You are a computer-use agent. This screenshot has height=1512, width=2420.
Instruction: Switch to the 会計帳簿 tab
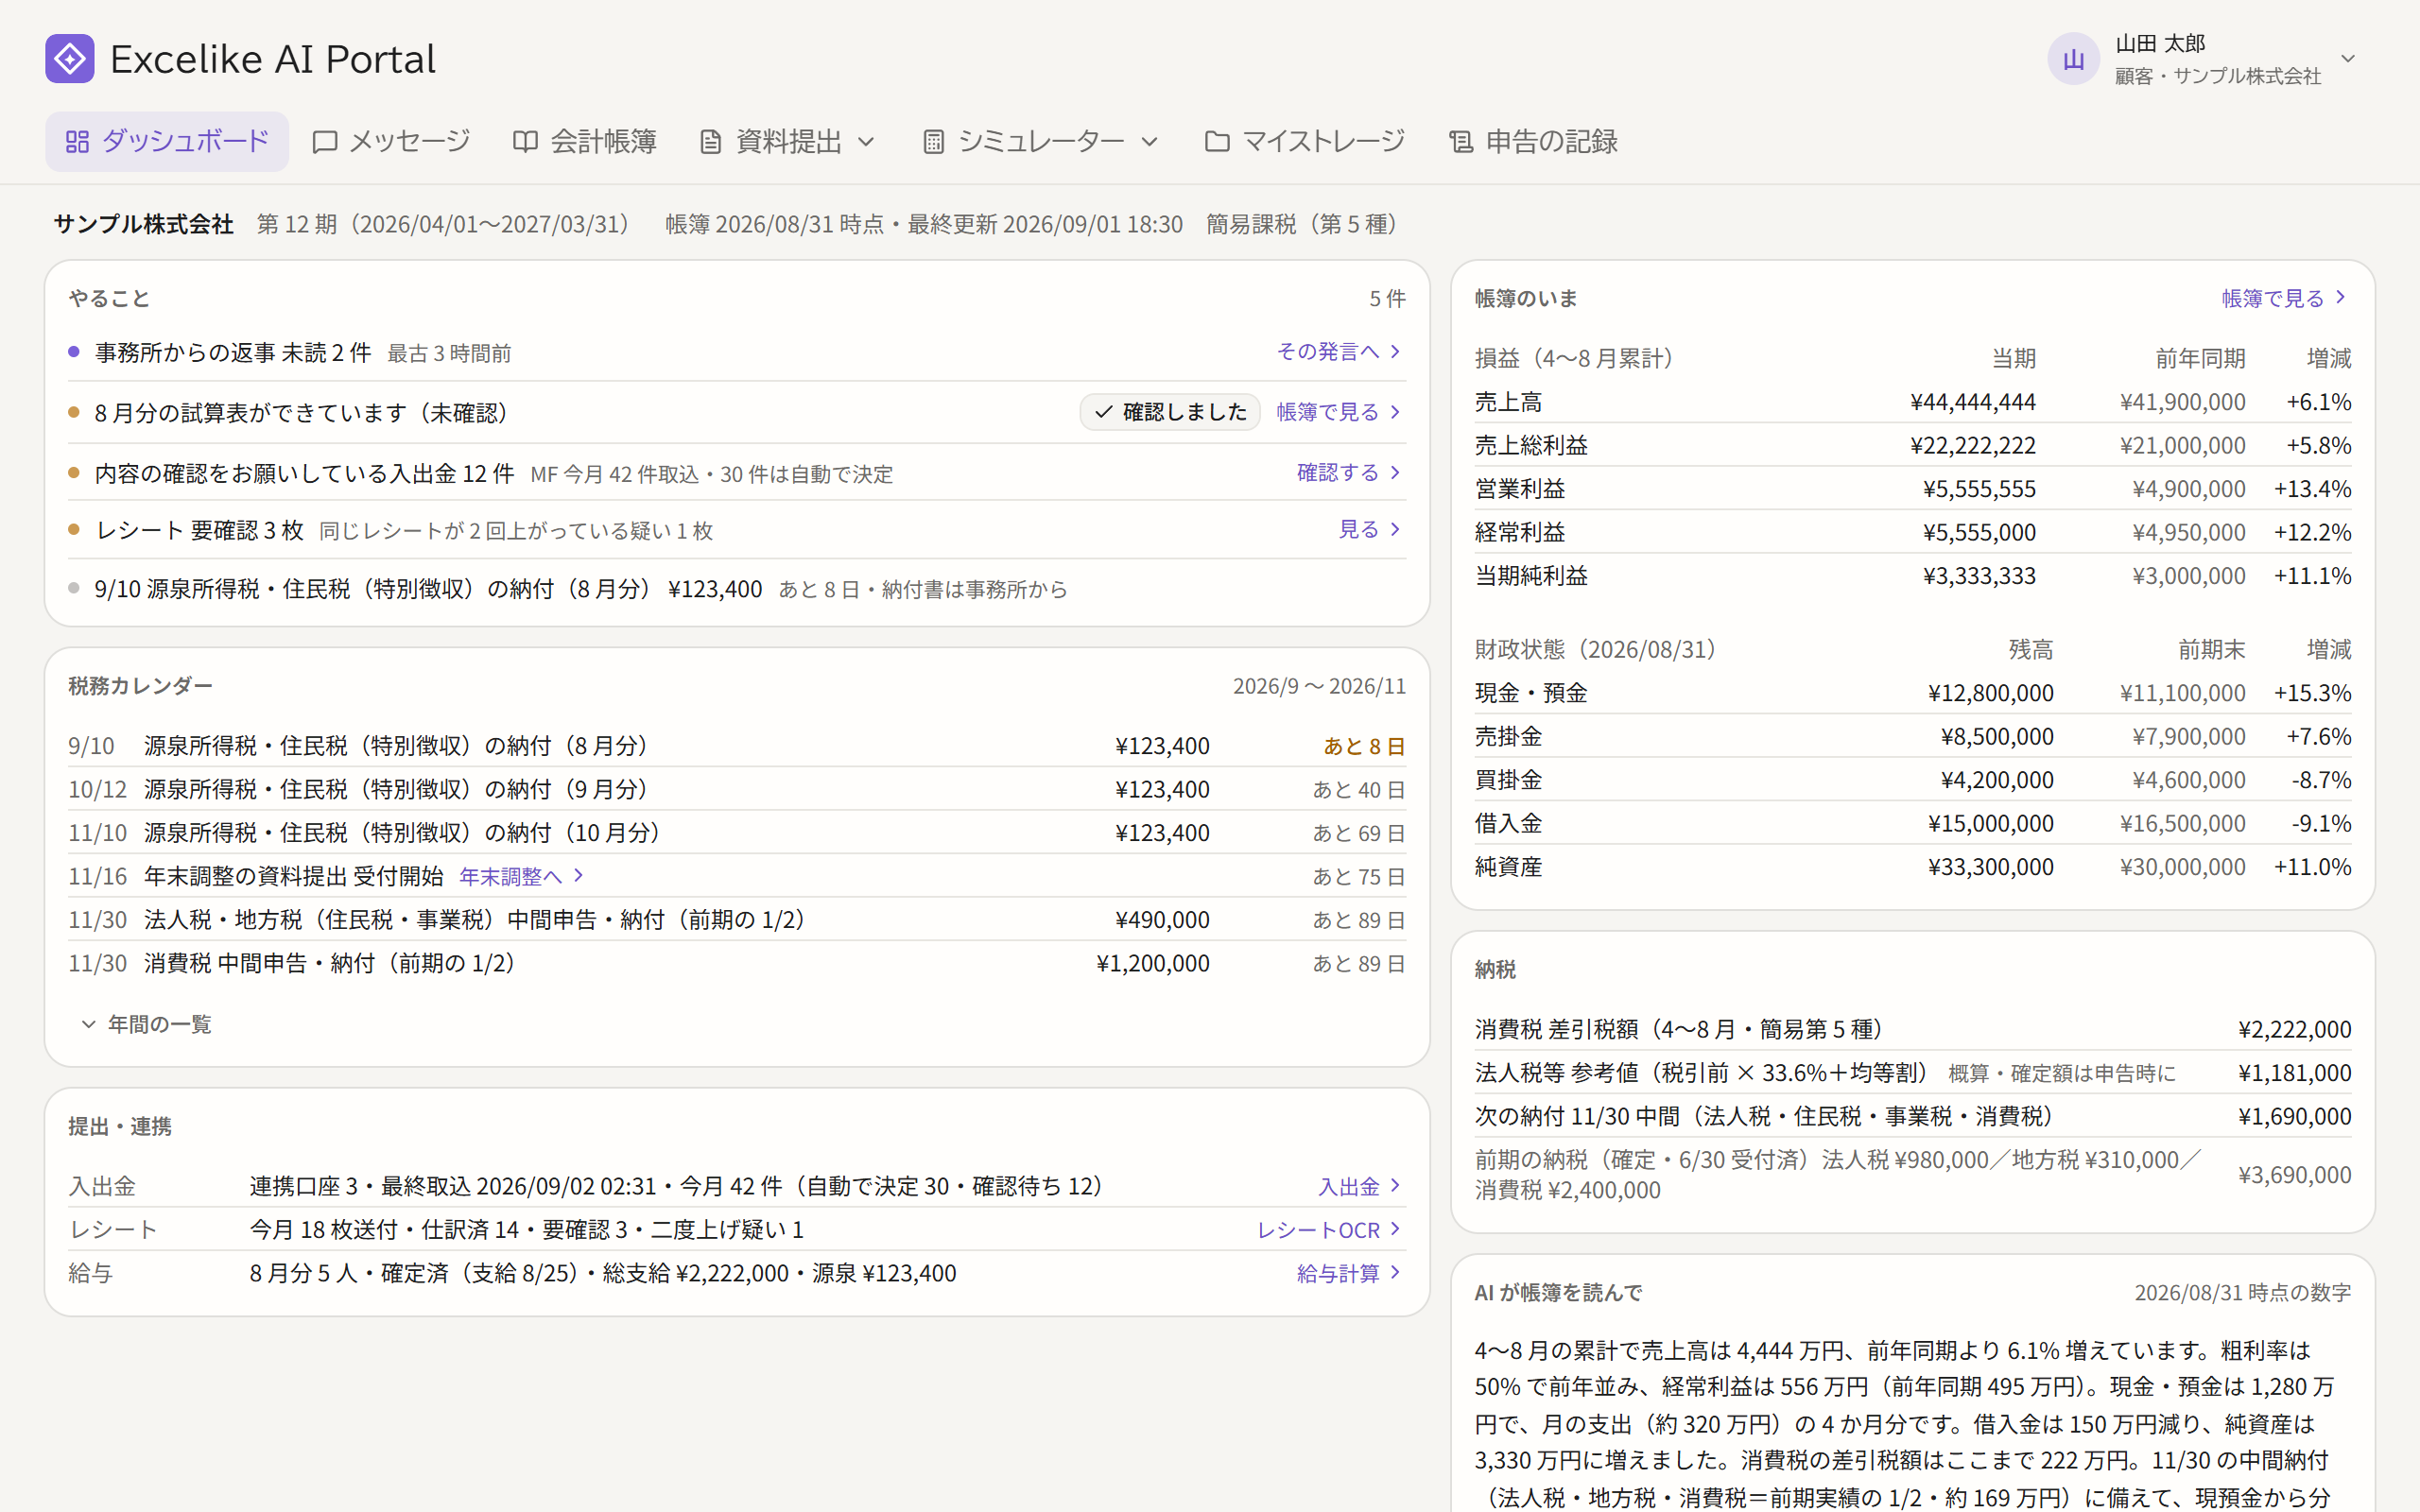coord(584,142)
